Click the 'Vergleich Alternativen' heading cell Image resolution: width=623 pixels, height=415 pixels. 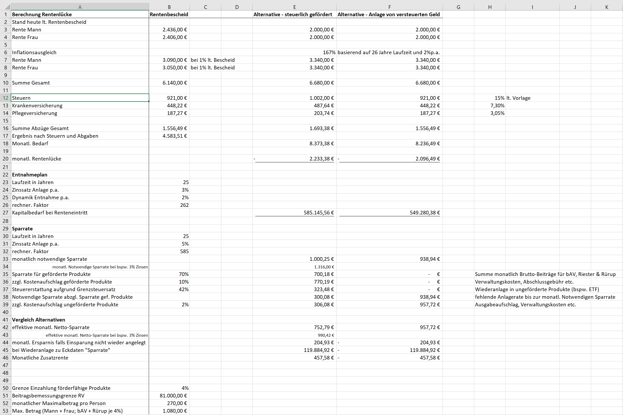[x=38, y=320]
